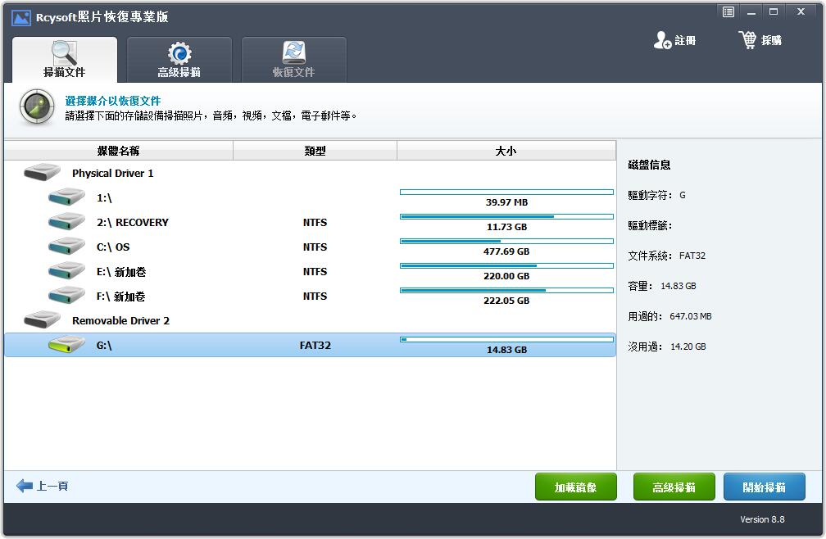This screenshot has width=826, height=539.
Task: Click the C:\ OS partition drive icon
Action: pyautogui.click(x=66, y=247)
